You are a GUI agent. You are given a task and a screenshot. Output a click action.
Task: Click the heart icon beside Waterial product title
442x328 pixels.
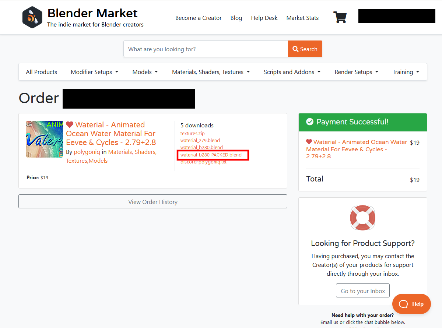(x=70, y=124)
